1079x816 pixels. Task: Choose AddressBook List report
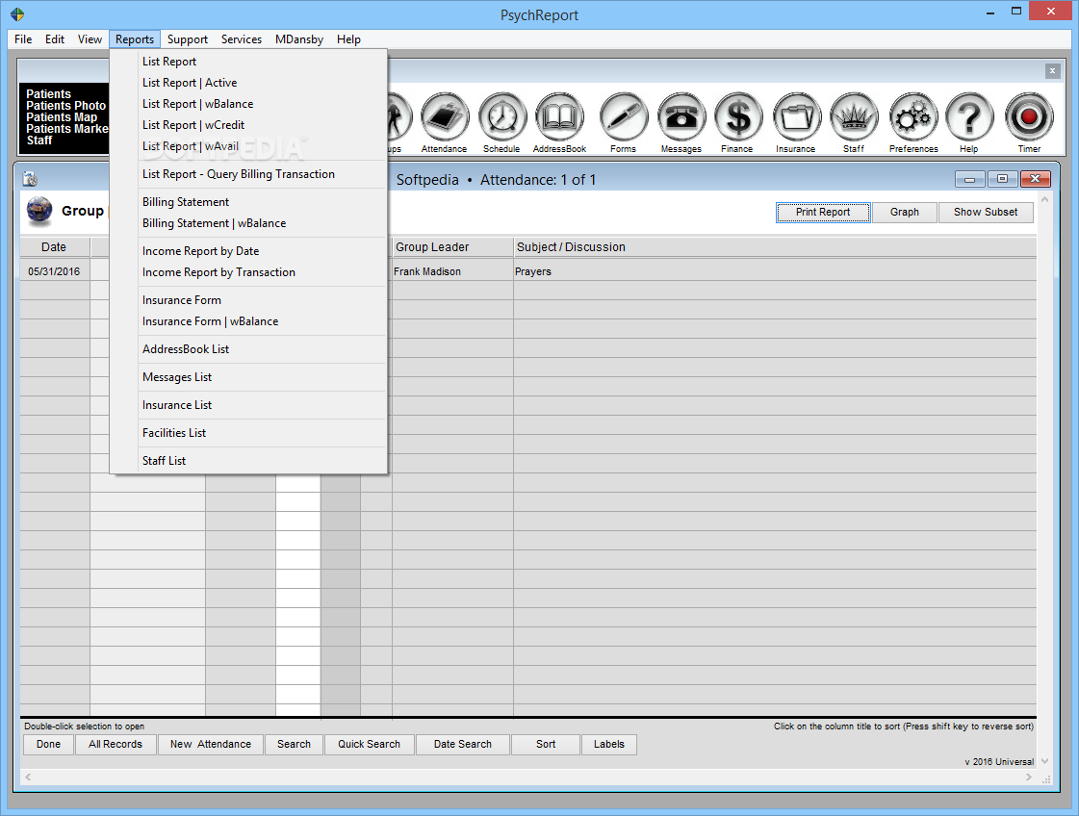tap(248, 349)
